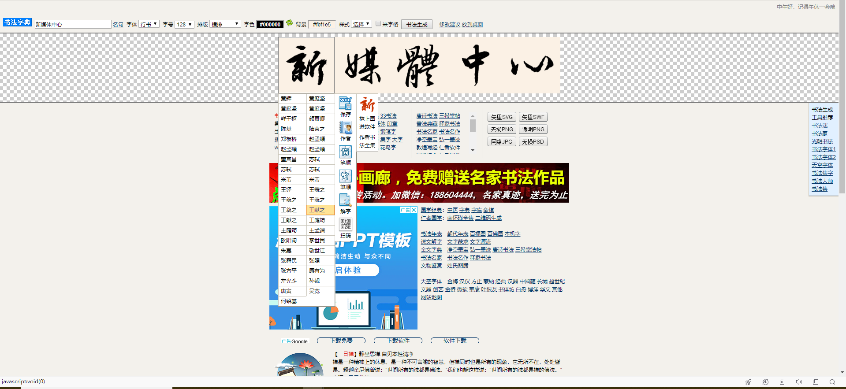
Task: Export as 透明PNG
Action: [533, 130]
